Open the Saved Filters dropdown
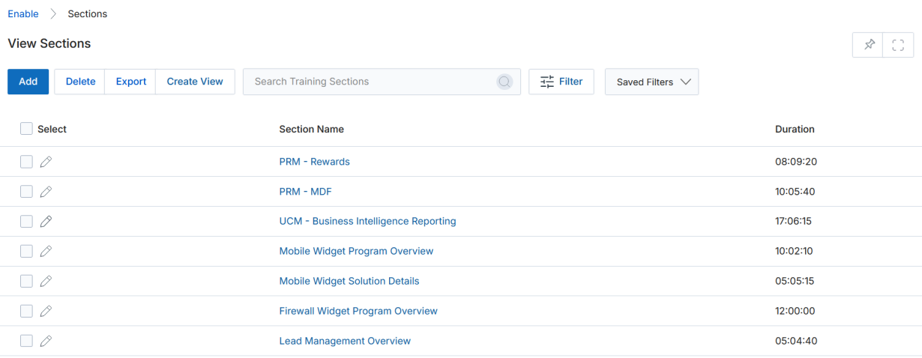922x358 pixels. (x=651, y=82)
